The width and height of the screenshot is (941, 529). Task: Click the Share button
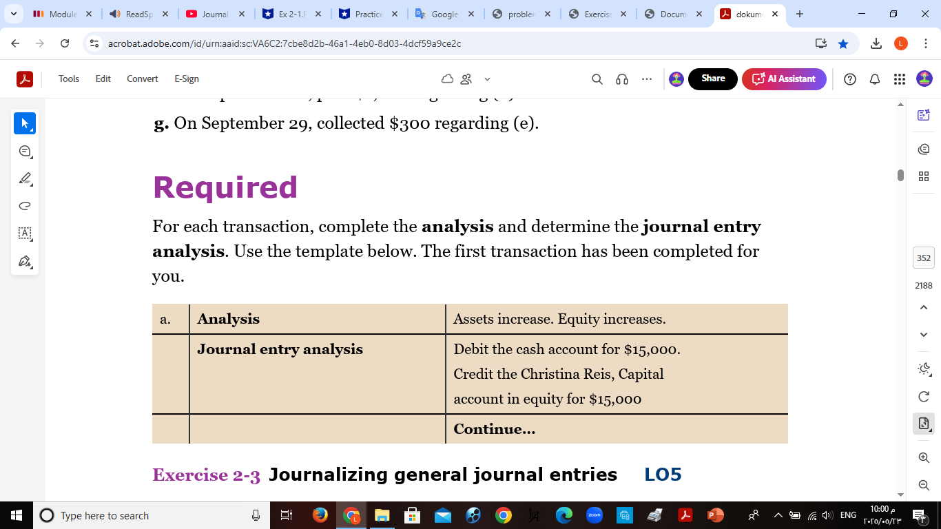(713, 79)
